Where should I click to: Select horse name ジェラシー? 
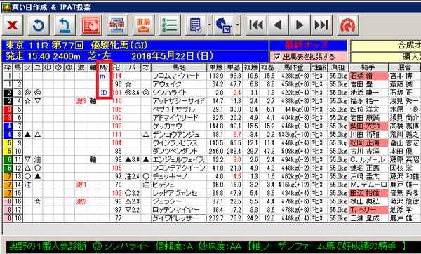167,201
